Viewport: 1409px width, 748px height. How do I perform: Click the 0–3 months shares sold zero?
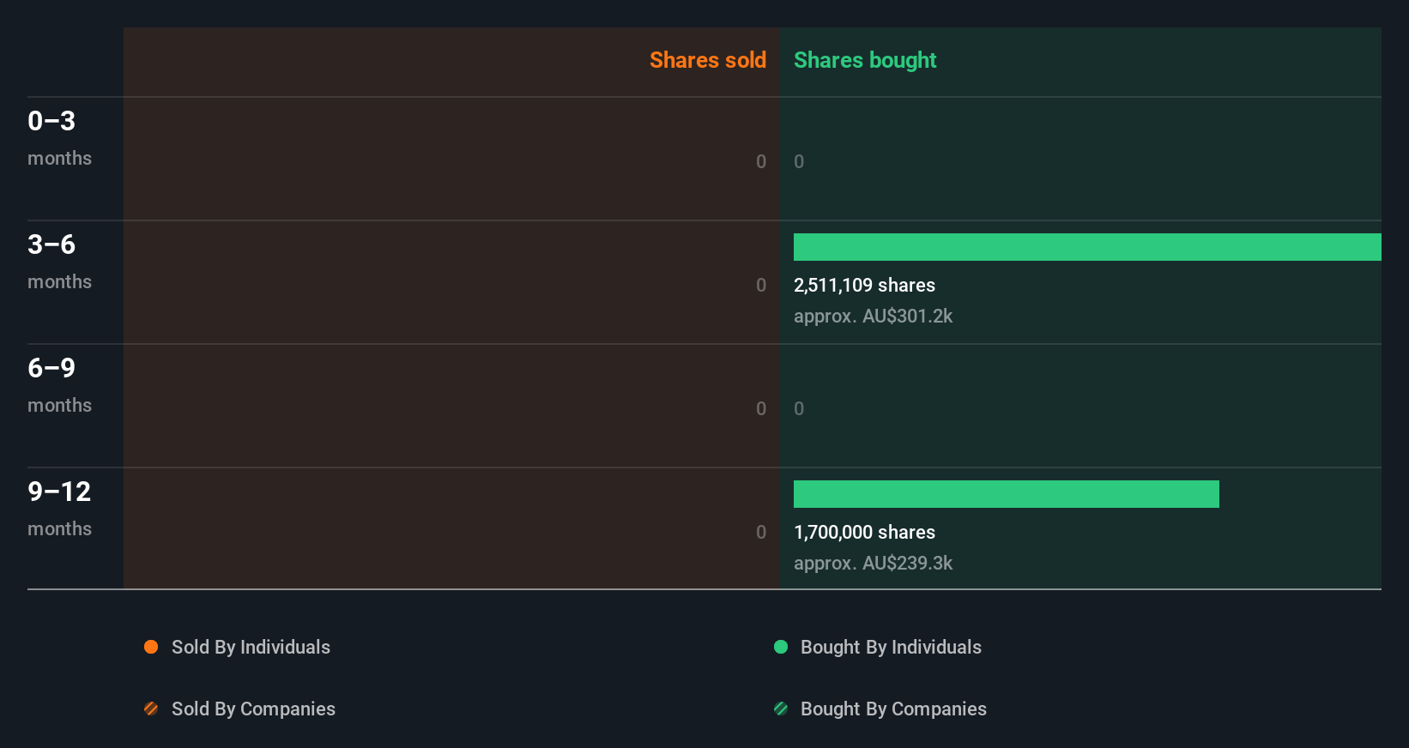click(761, 161)
